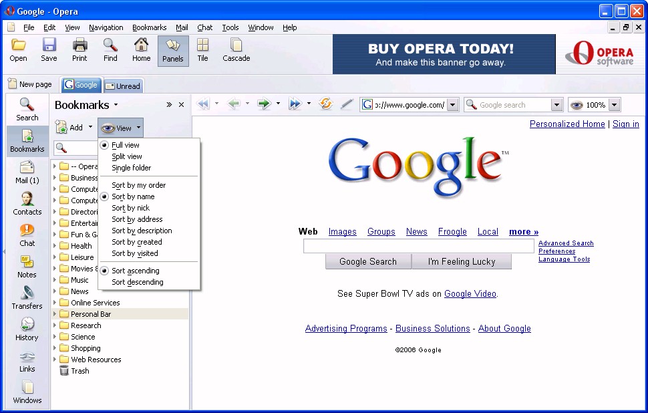
Task: Open the Tools menu
Action: coord(230,27)
